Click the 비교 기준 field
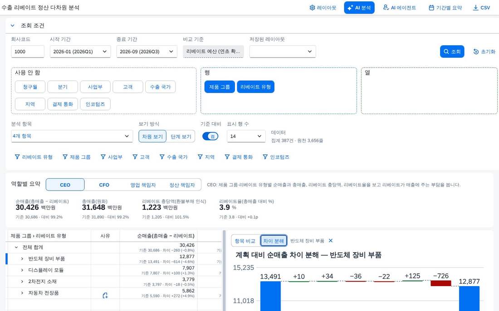Viewport: 499px width, 311px height. click(x=213, y=52)
